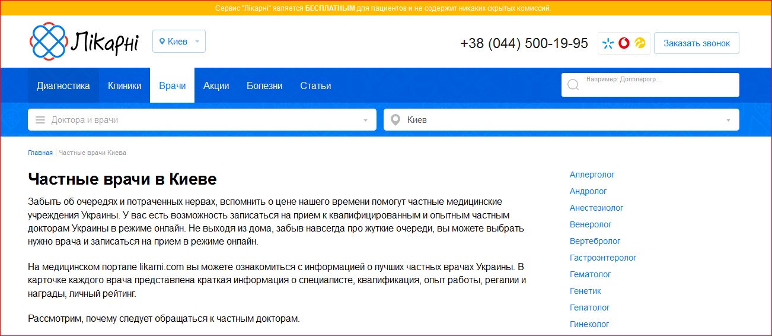The height and width of the screenshot is (336, 772).
Task: Follow the Главная breadcrumb link
Action: click(x=40, y=153)
